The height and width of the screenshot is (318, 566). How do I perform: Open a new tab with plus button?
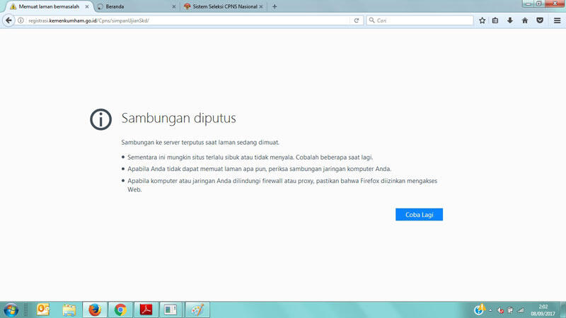click(x=275, y=6)
